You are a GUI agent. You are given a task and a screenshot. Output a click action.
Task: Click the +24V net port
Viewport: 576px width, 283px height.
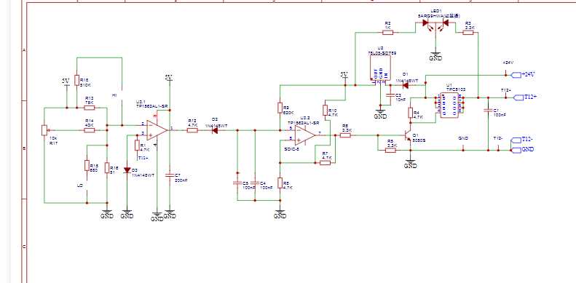click(x=523, y=74)
